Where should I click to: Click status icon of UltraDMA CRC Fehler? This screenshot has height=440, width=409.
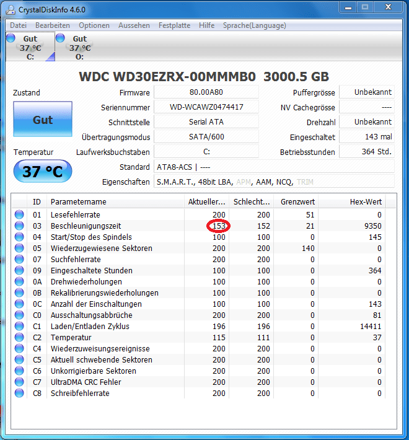19,382
